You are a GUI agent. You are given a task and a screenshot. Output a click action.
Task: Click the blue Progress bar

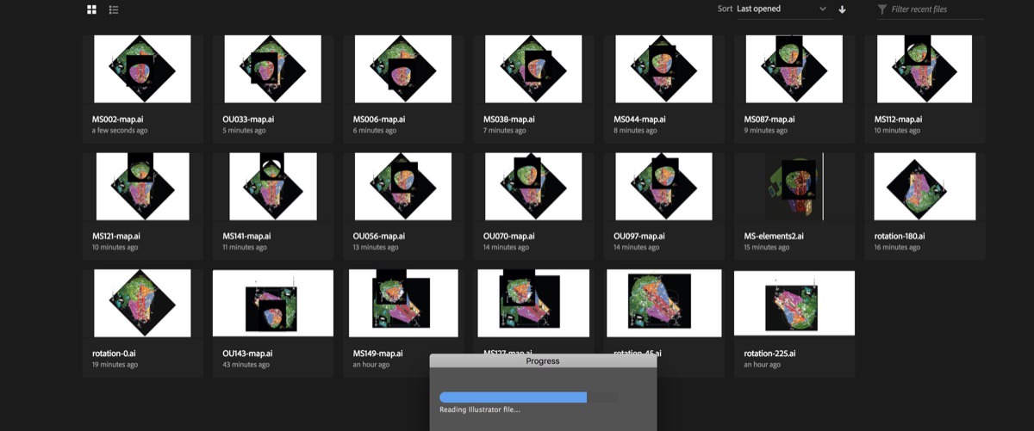(514, 397)
